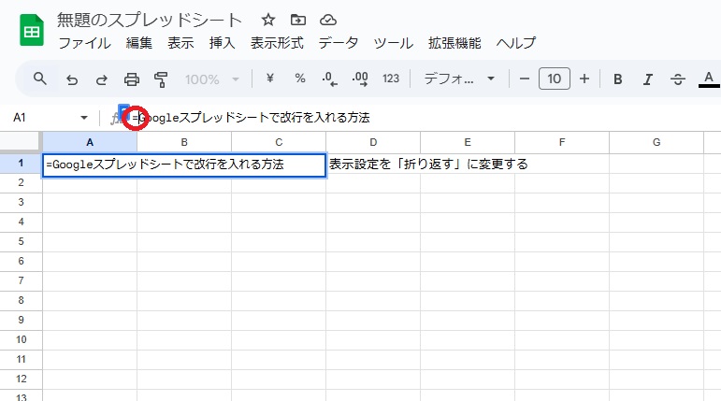Edit the font size field showing 10

[x=555, y=79]
